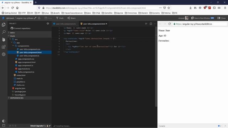Toggle the bottom layout panel icon
The width and height of the screenshot is (228, 128).
(x=4, y=126)
